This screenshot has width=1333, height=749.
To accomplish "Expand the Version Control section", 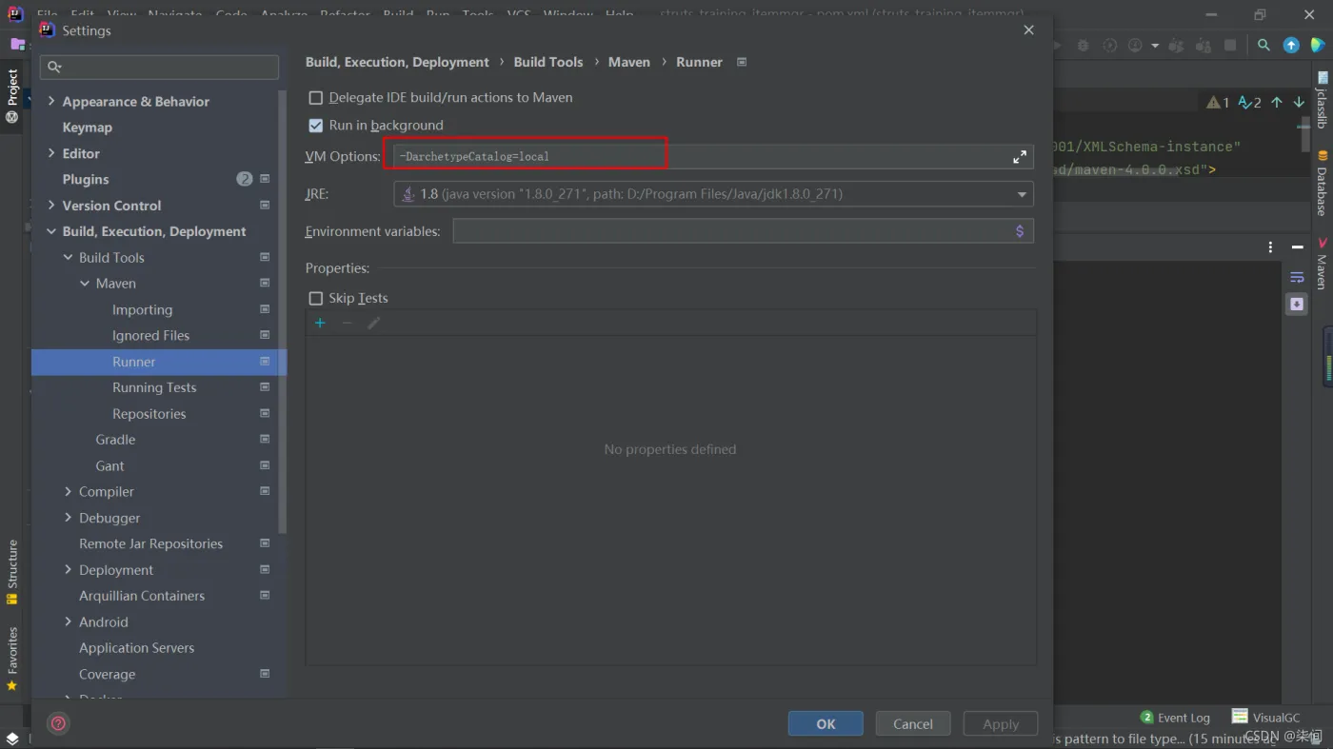I will click(51, 206).
